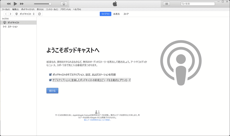Open the 表示(V) menu
230x136 pixels.
pos(40,9)
